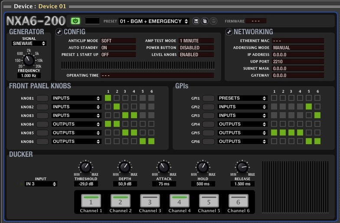Click the GPI1 indicator button

click(209, 98)
